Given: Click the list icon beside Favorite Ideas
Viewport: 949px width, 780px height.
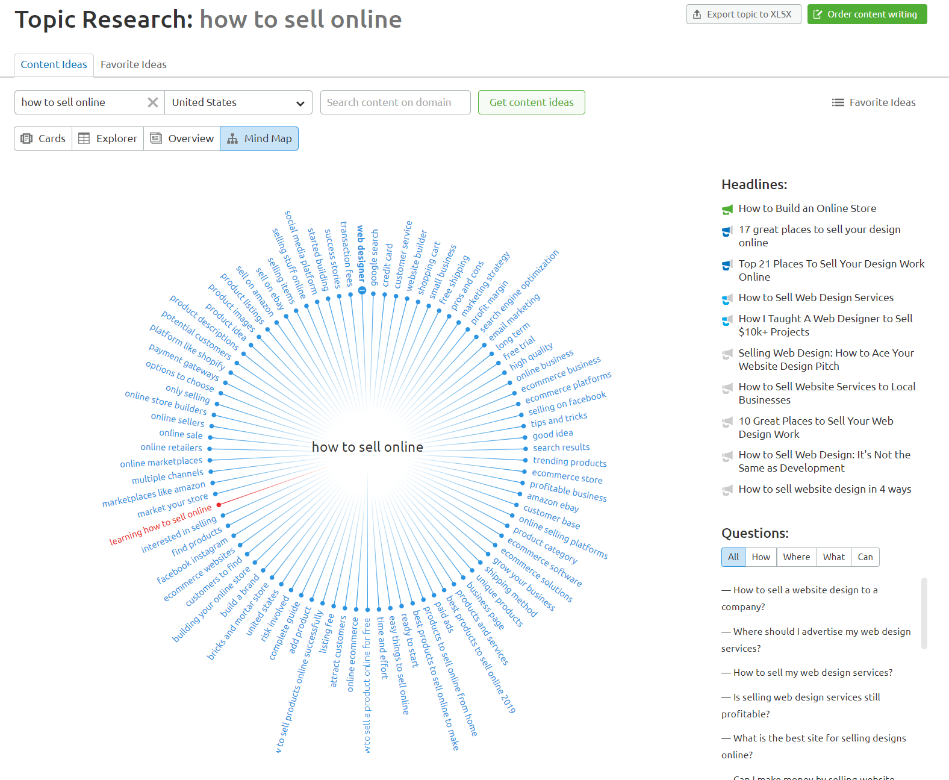Looking at the screenshot, I should pyautogui.click(x=838, y=102).
